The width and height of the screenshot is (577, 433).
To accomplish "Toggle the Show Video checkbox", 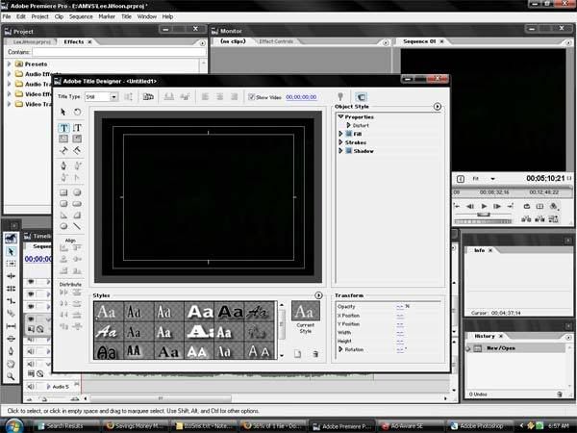I will (250, 97).
